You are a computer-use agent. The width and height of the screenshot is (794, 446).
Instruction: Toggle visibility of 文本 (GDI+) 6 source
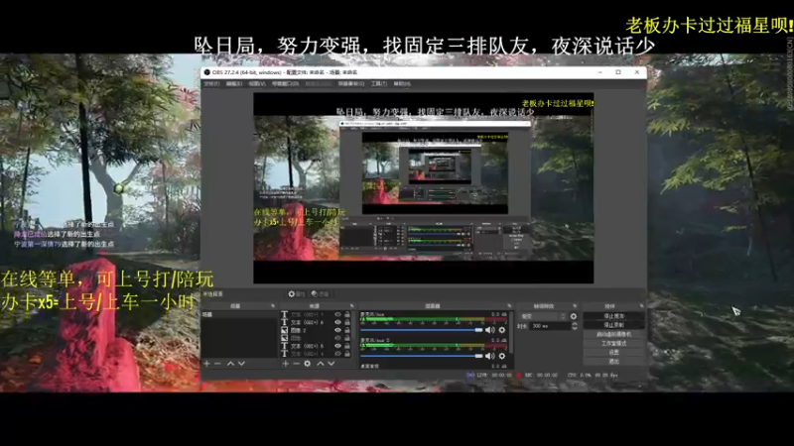tap(337, 322)
